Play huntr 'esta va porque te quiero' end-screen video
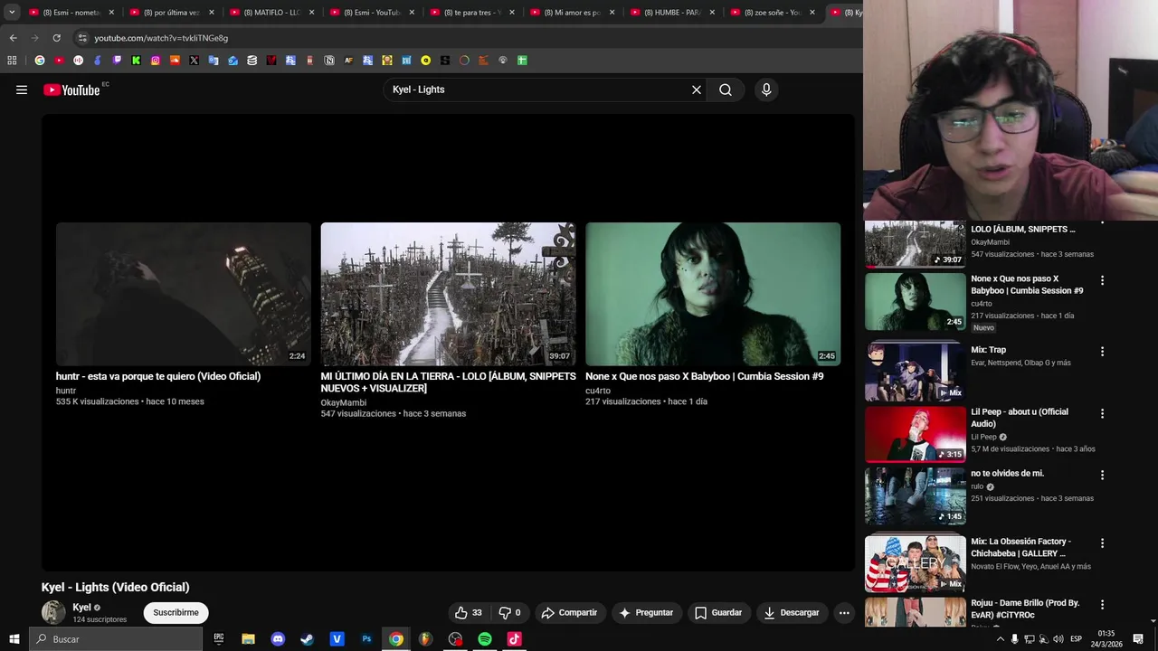Viewport: 1158px width, 651px height. pyautogui.click(x=184, y=294)
